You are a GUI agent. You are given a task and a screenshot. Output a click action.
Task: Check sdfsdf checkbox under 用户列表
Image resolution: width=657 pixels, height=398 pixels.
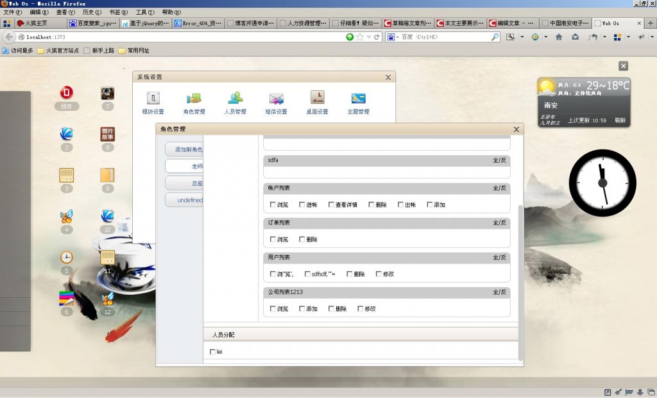pyautogui.click(x=307, y=274)
